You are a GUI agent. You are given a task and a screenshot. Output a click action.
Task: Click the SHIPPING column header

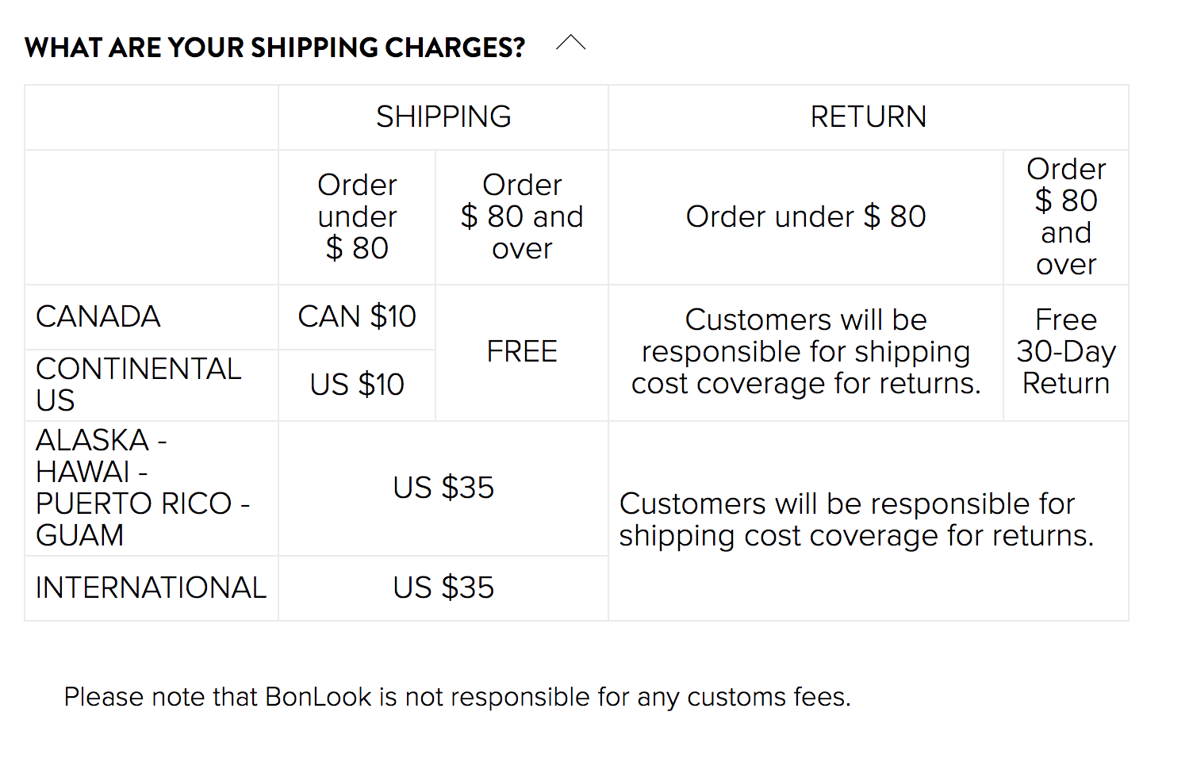click(x=443, y=117)
